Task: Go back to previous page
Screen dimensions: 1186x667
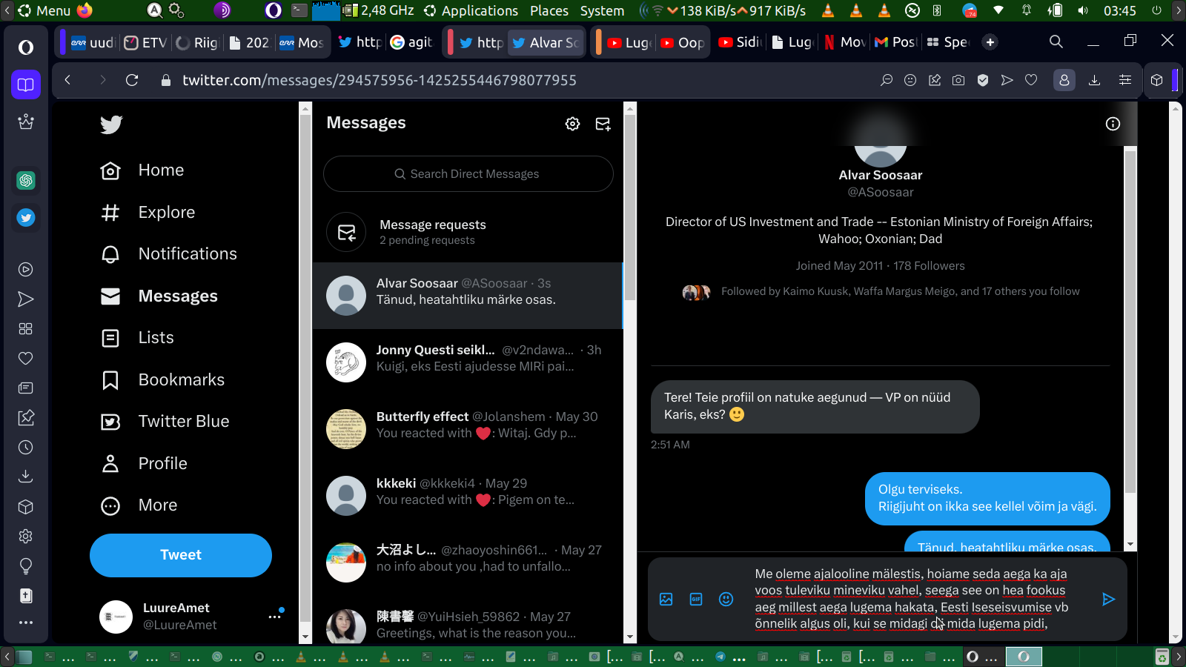Action: [67, 80]
